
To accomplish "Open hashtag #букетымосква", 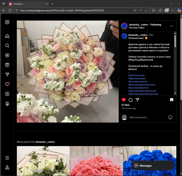I will [137, 78].
